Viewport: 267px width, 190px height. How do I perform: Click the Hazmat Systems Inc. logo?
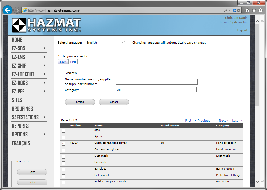click(46, 25)
